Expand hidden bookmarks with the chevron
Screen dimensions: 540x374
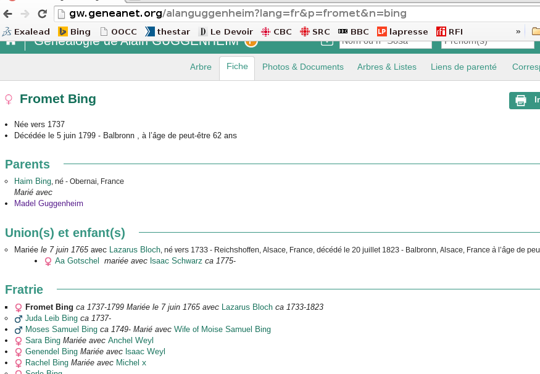518,31
